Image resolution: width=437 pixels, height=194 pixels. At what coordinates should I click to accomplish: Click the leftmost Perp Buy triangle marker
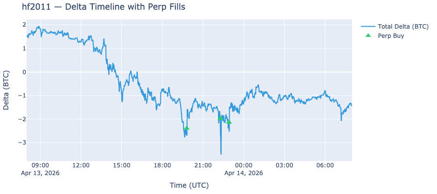point(186,128)
